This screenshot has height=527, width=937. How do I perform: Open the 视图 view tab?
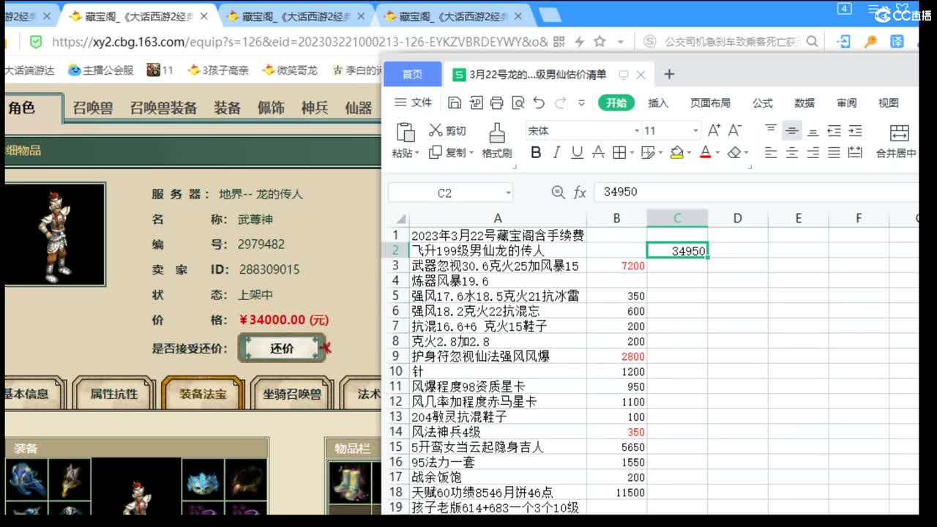tap(889, 103)
